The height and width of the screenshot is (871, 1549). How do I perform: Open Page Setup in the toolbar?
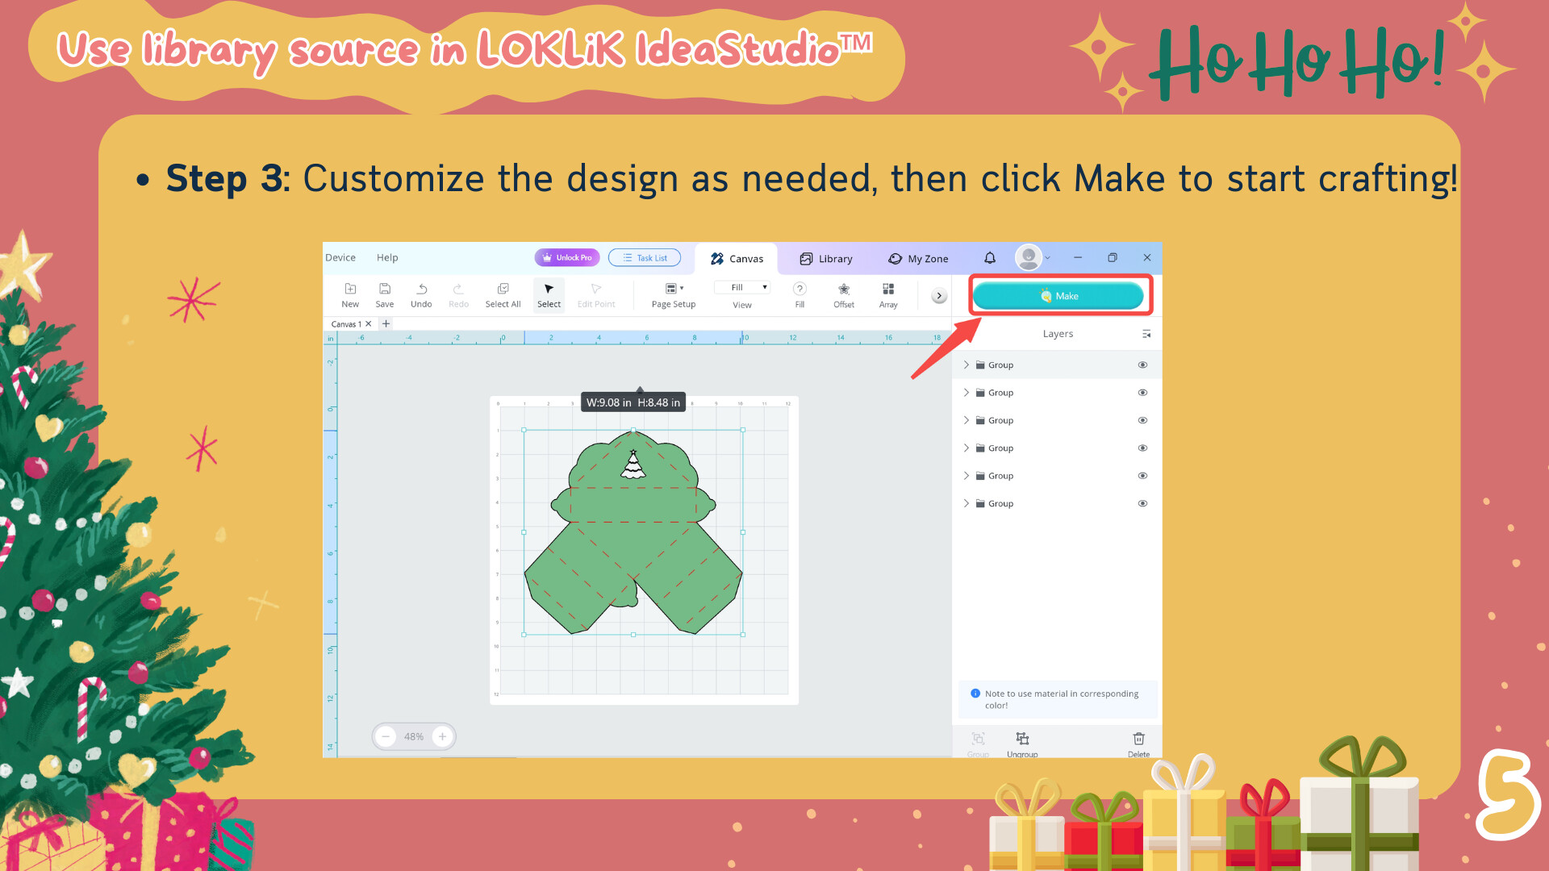(x=674, y=295)
